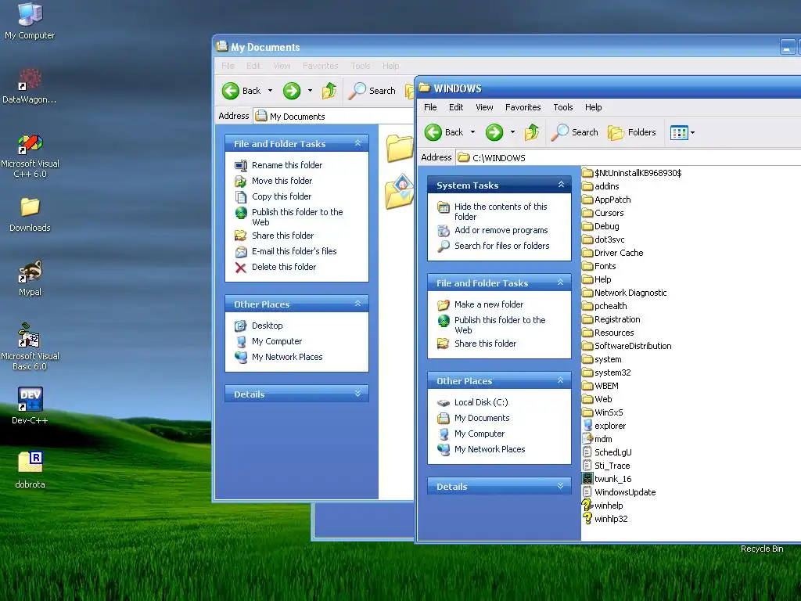Screen dimensions: 801x601
Task: Open the dobrota desktop folder
Action: [x=30, y=470]
